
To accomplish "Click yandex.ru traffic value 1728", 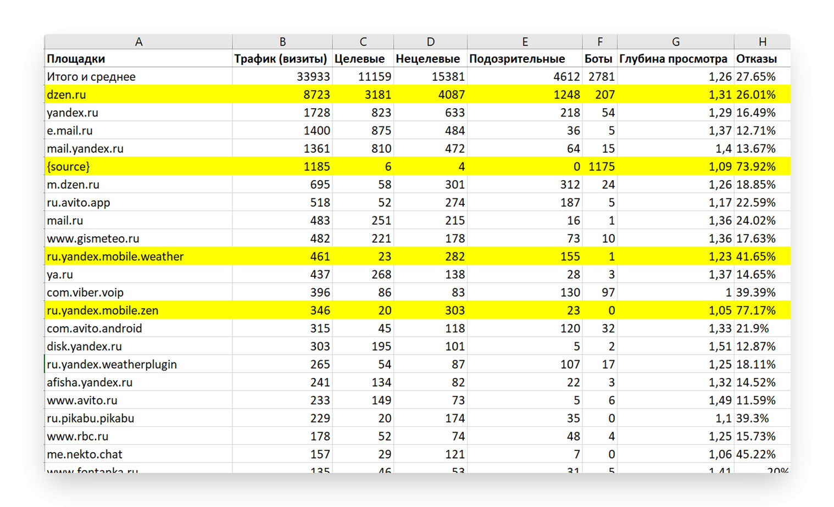I will tap(282, 113).
